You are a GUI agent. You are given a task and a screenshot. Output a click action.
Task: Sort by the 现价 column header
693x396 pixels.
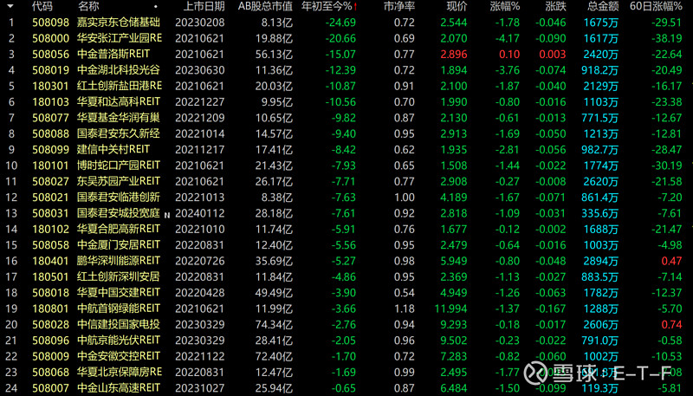point(457,6)
